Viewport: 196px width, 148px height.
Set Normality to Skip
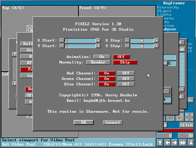tap(125, 62)
